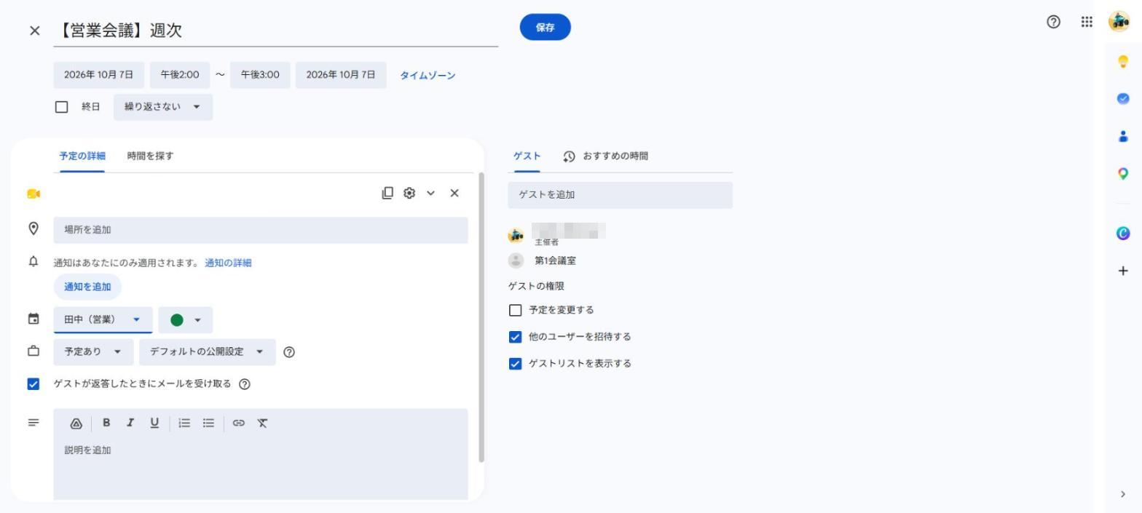Open the help icon next to visibility setting
The width and height of the screenshot is (1142, 513).
(289, 352)
